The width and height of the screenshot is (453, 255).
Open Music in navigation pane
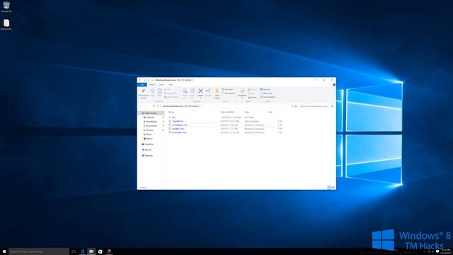[x=149, y=134]
